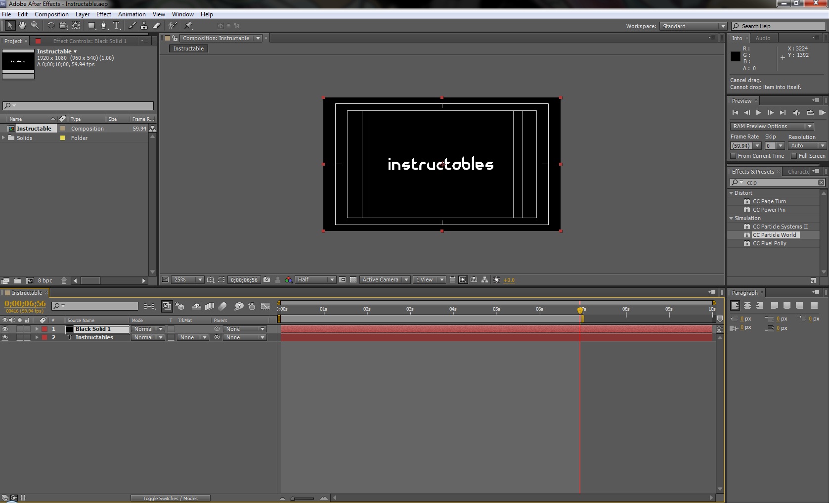
Task: Create a new folder in Project panel
Action: pyautogui.click(x=17, y=281)
